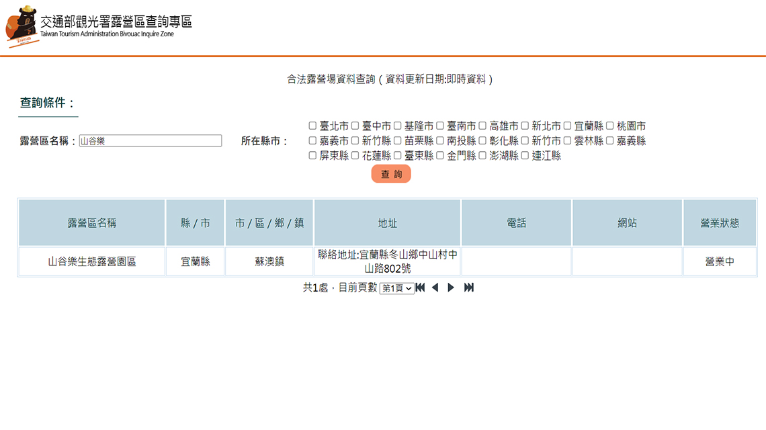
Task: Tick the 澎湖縣 checkbox
Action: [x=482, y=155]
